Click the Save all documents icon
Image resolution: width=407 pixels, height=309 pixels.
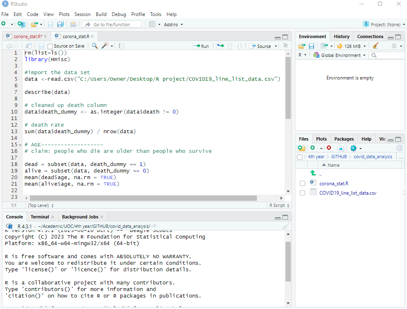(61, 24)
